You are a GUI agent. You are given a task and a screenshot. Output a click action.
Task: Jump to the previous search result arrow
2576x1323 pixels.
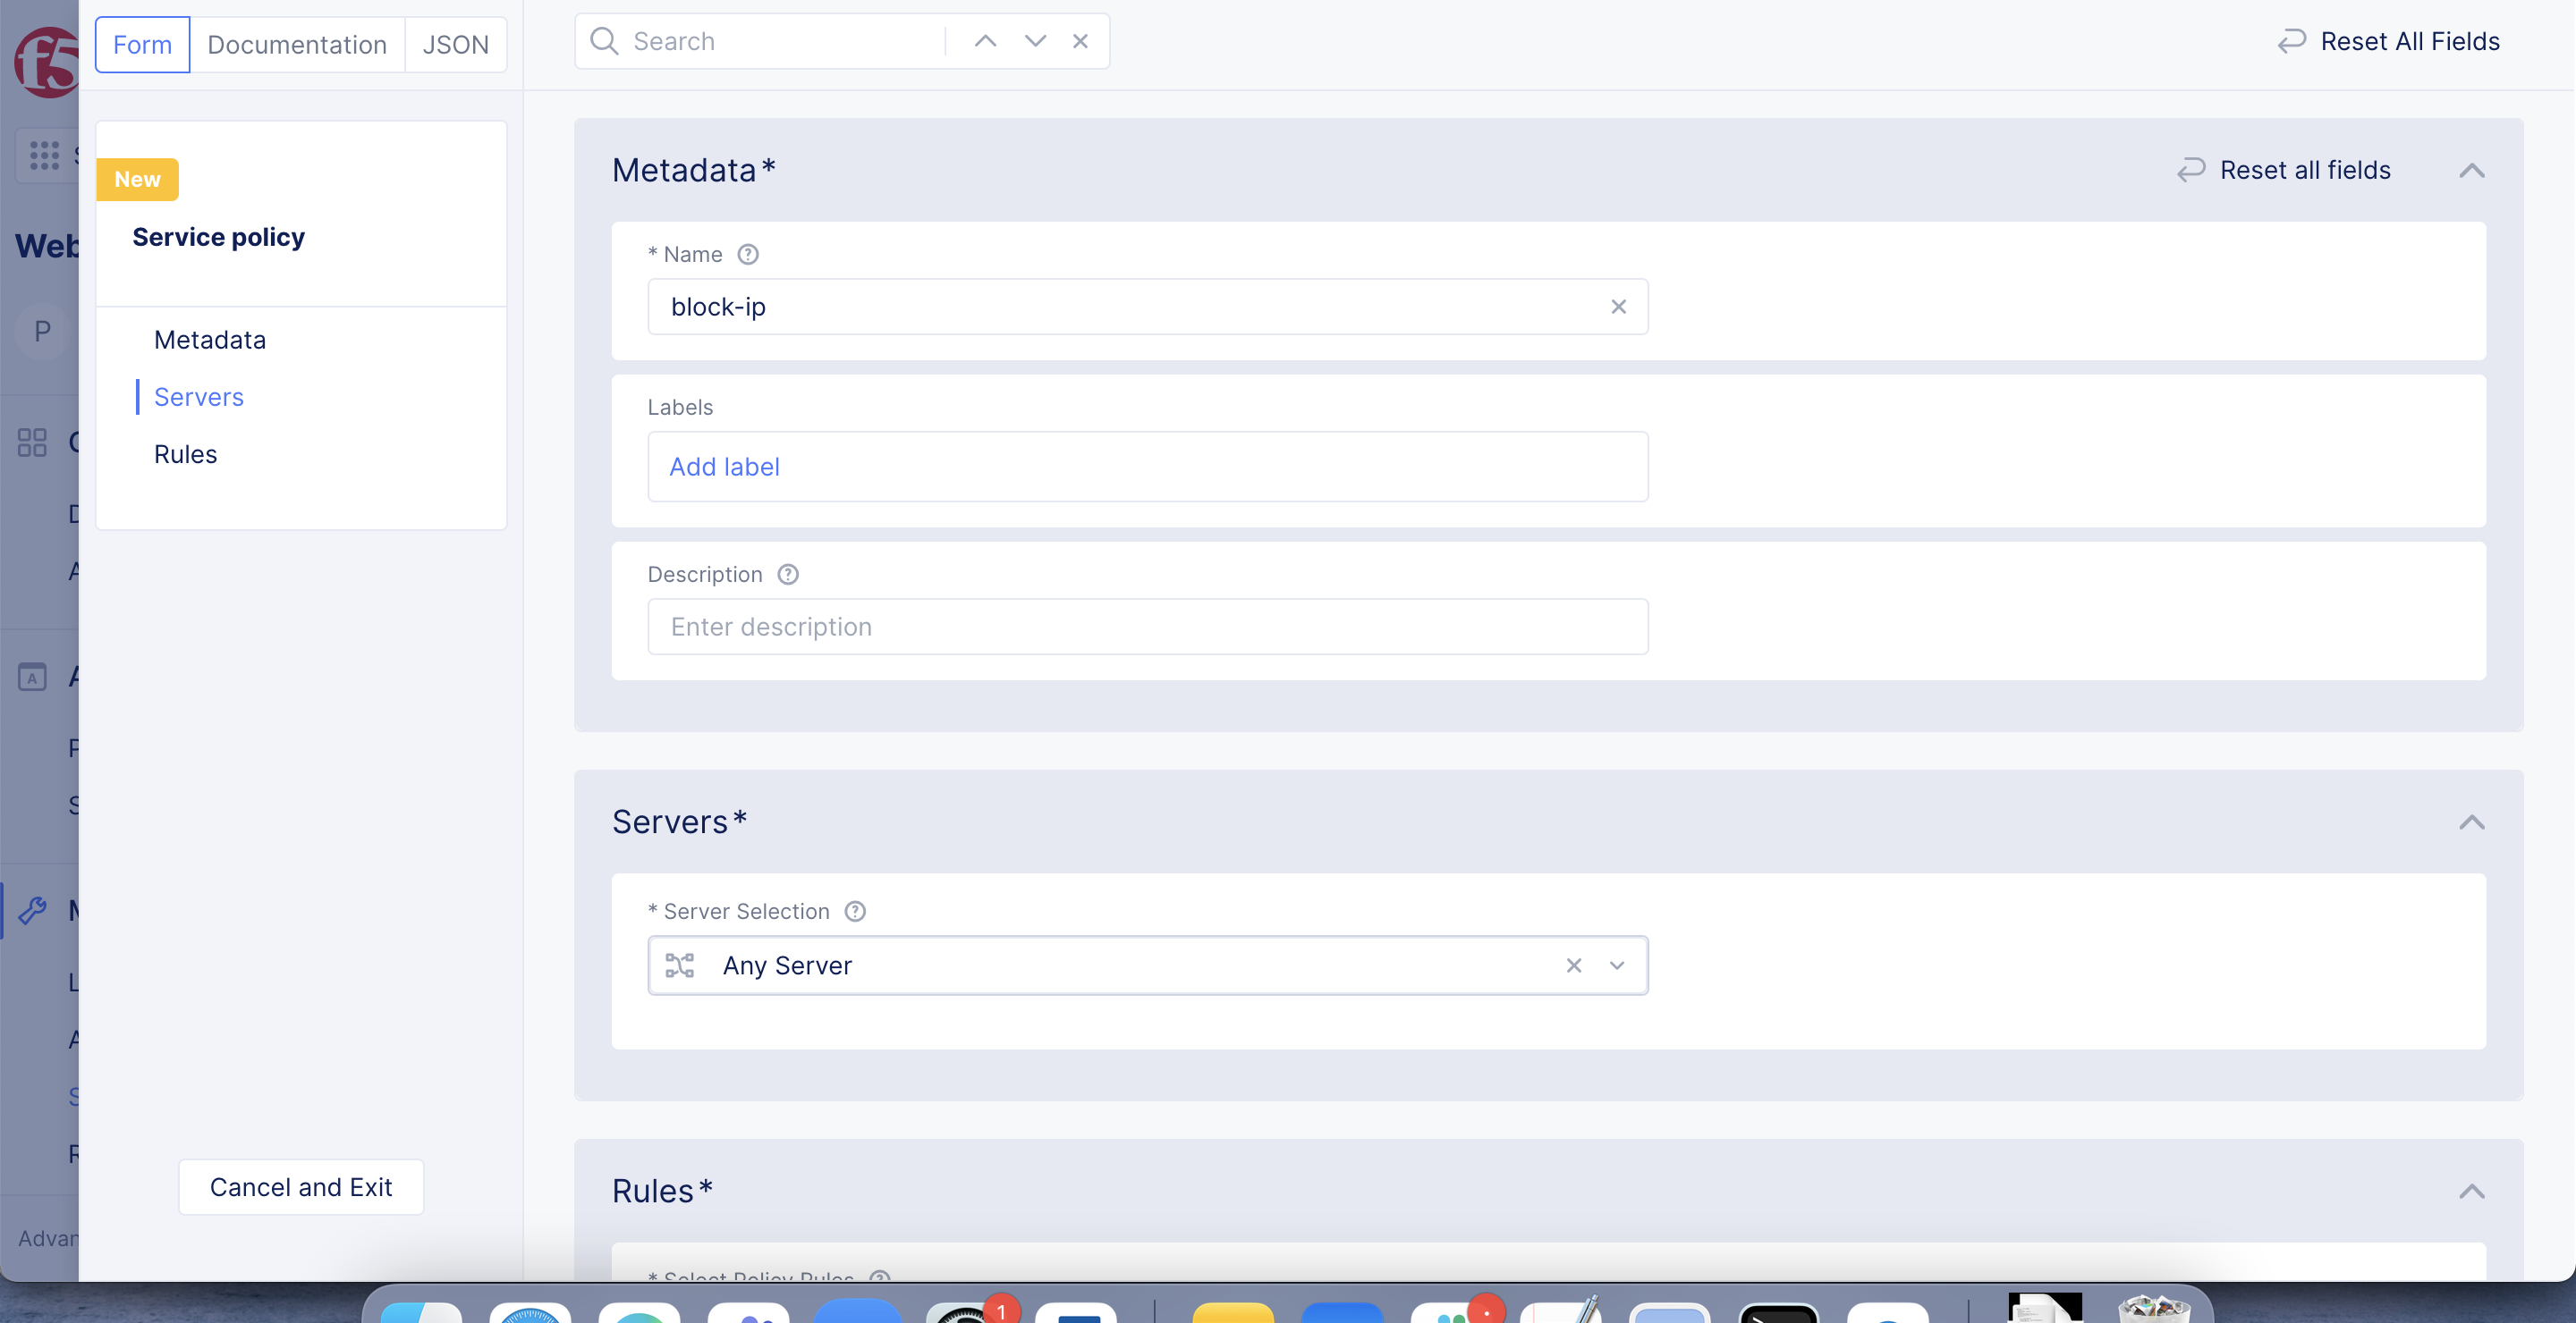[x=985, y=41]
